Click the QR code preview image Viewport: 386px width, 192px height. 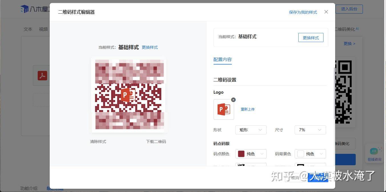[x=129, y=95]
